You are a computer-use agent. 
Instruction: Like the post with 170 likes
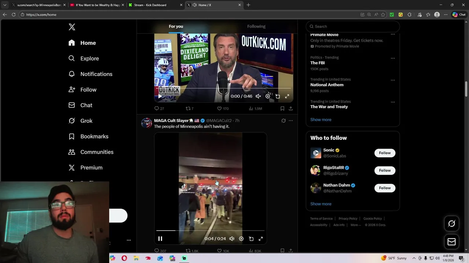click(223, 108)
